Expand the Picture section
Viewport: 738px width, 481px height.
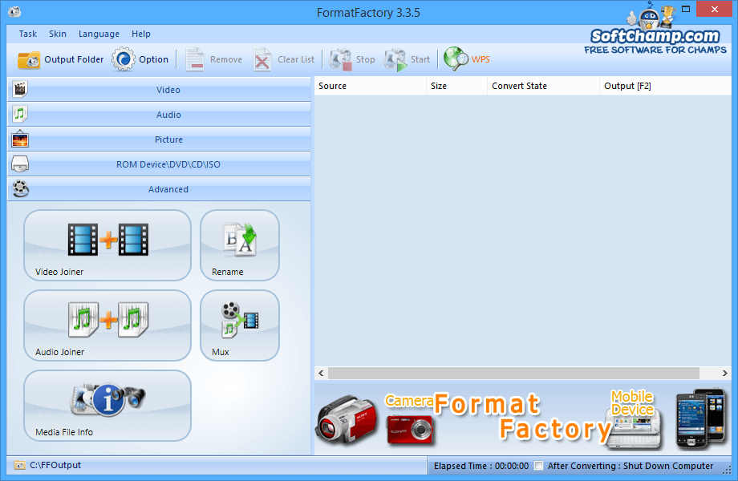coord(159,139)
